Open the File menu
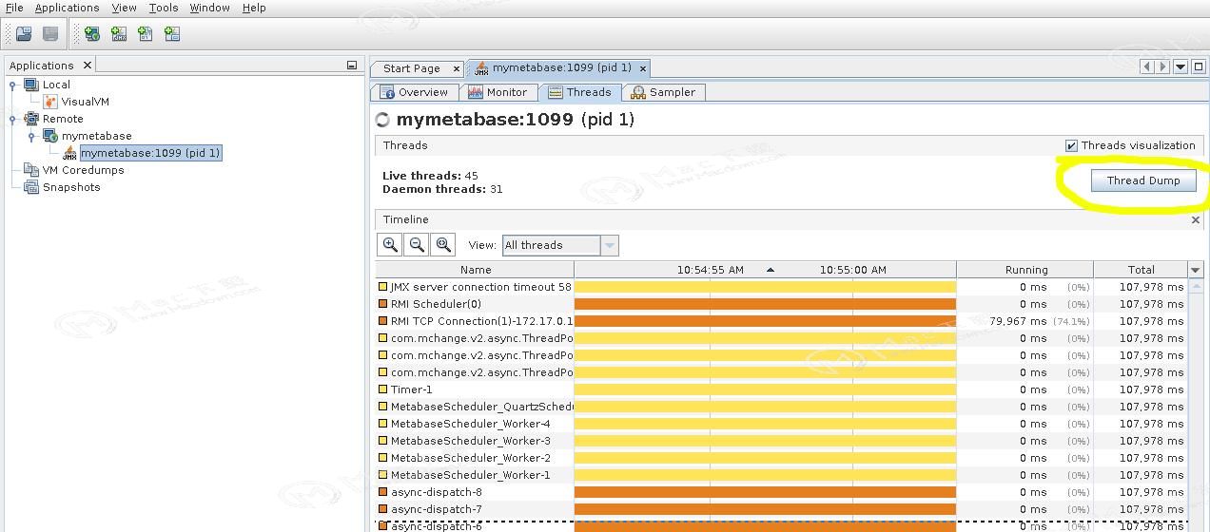1210x532 pixels. [x=14, y=8]
